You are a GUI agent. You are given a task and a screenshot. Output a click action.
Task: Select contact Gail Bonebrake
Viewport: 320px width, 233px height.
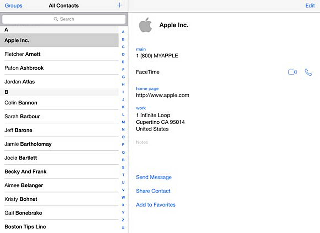(59, 213)
